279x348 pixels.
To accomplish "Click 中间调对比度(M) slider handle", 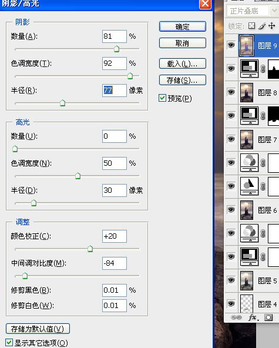I will coord(25,276).
